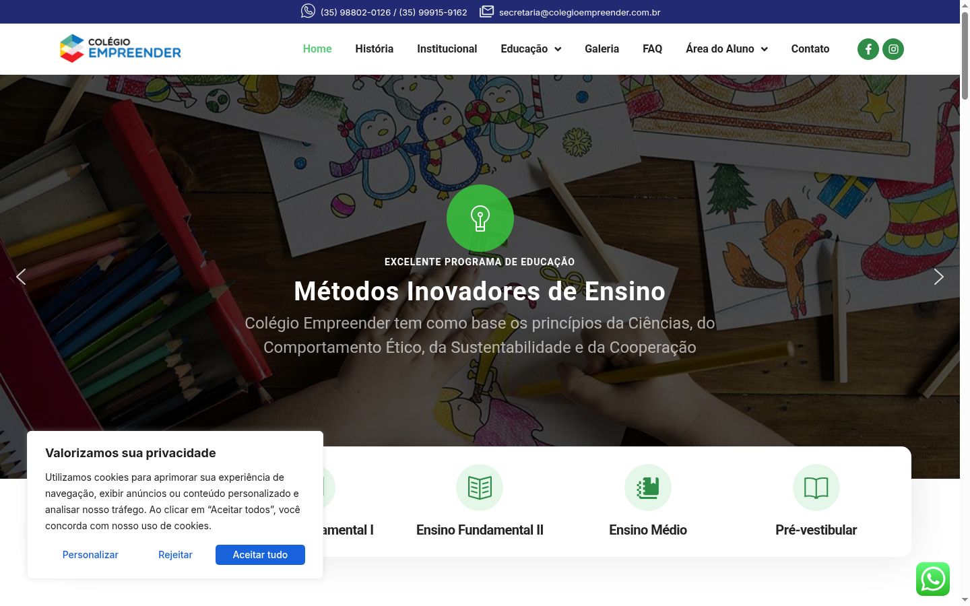Viewport: 970px width, 606px height.
Task: Open the FAQ menu item
Action: point(653,49)
